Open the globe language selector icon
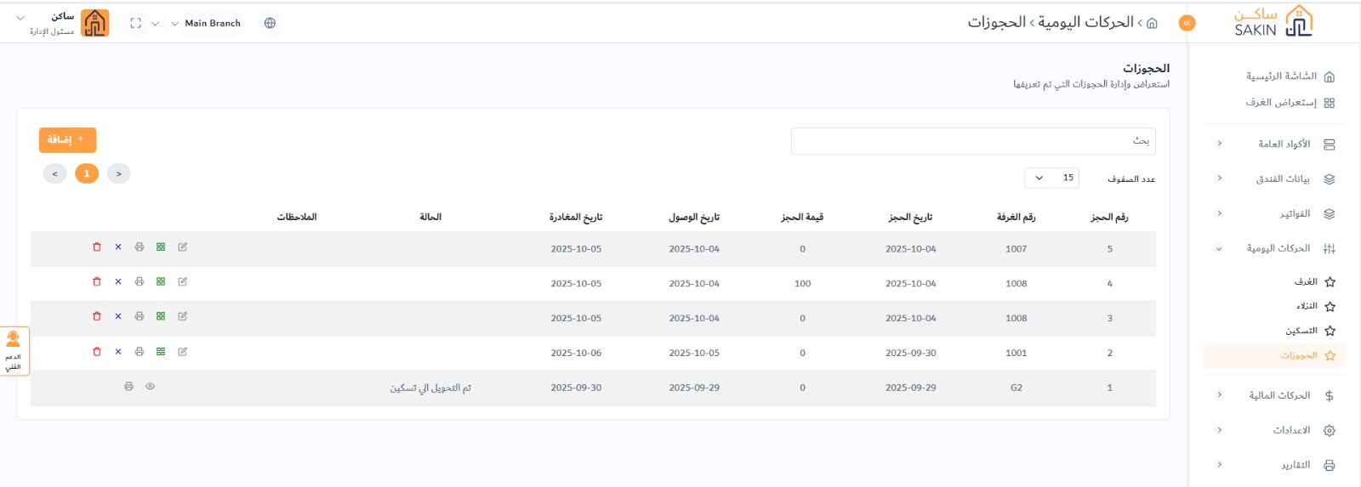Viewport: 1361px width, 487px height. coord(270,24)
